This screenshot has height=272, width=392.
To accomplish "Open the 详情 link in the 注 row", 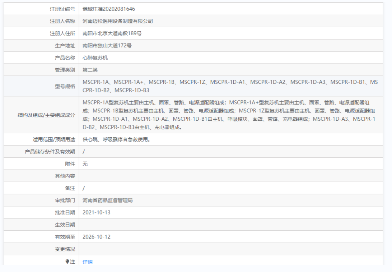I will [x=88, y=262].
